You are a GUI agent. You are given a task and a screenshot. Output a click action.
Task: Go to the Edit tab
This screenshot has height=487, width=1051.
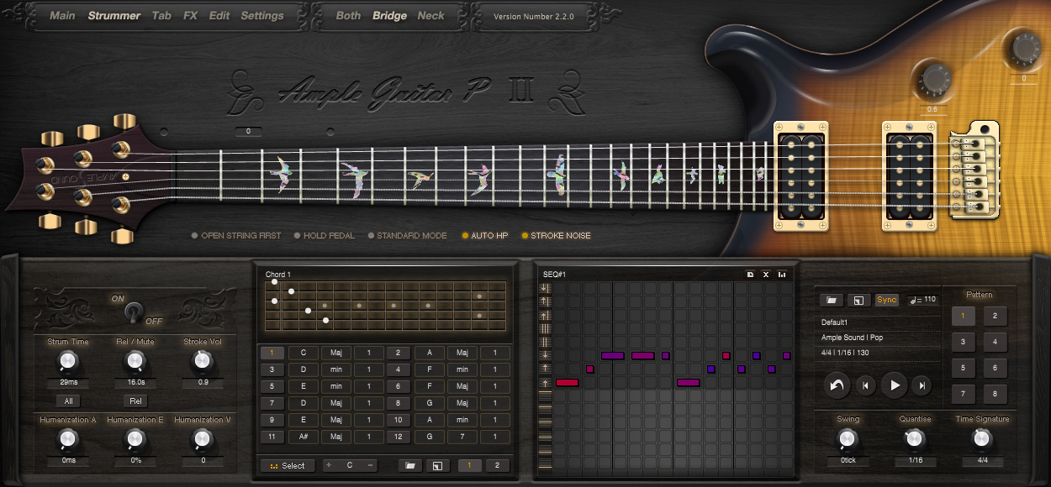click(x=219, y=16)
